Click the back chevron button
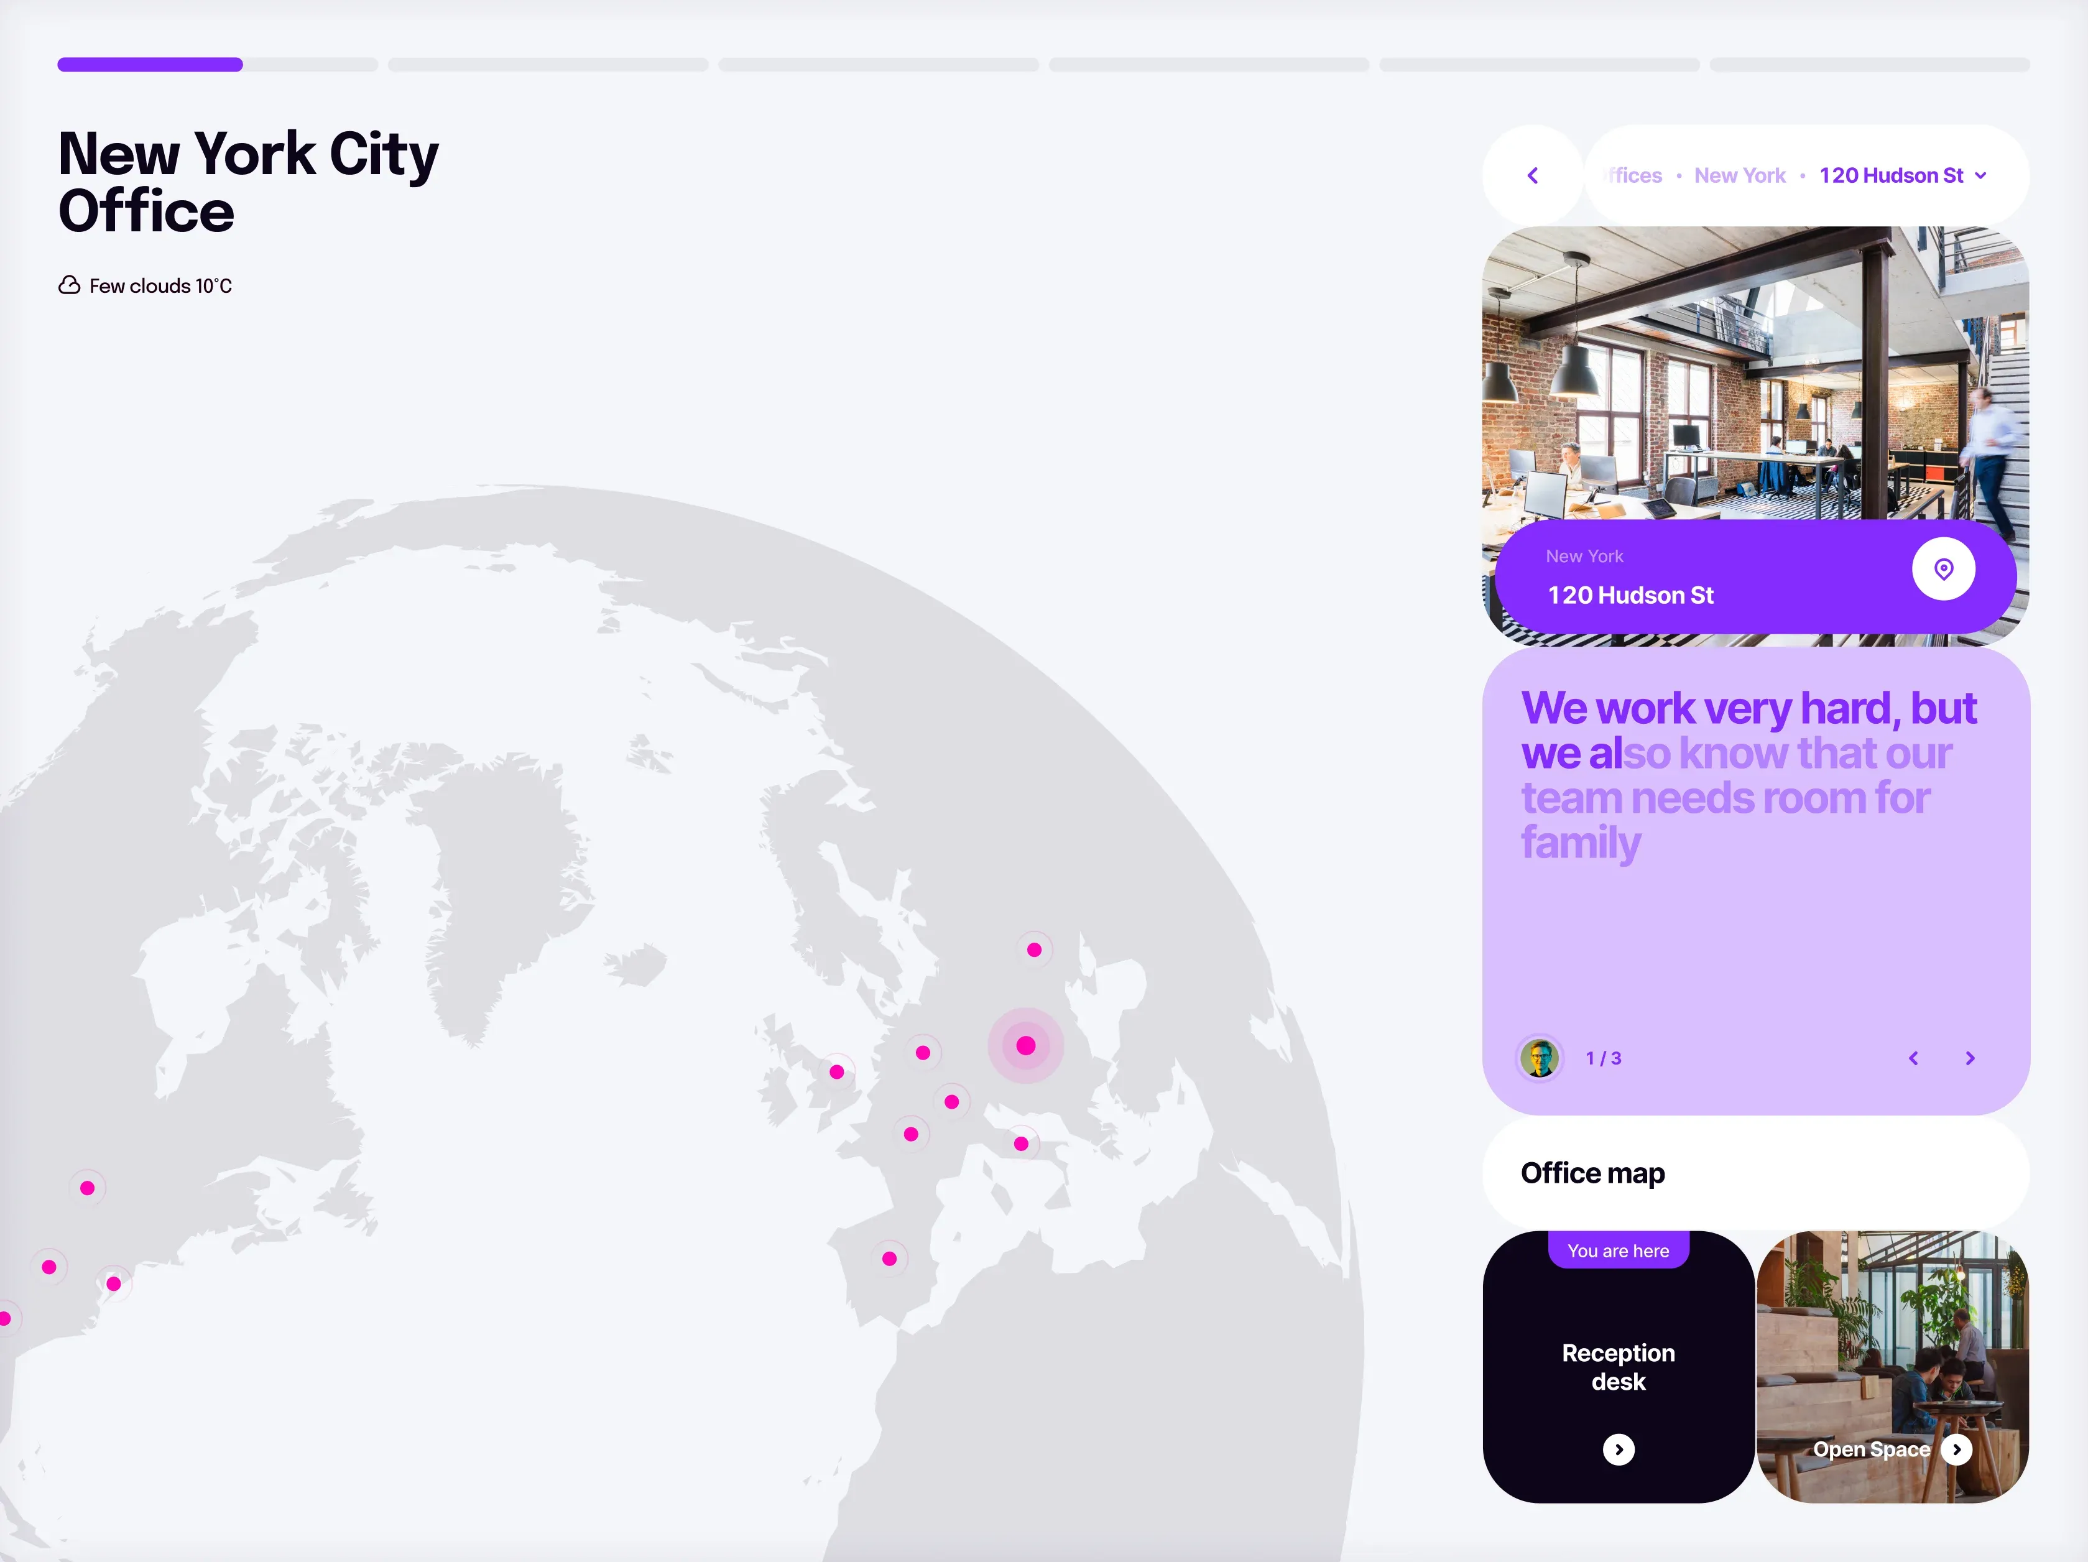 point(1532,175)
